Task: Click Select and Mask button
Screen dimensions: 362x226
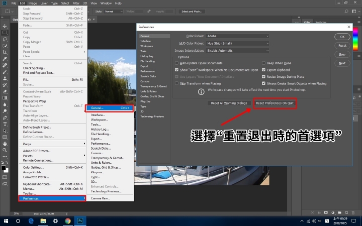Action: (192, 11)
